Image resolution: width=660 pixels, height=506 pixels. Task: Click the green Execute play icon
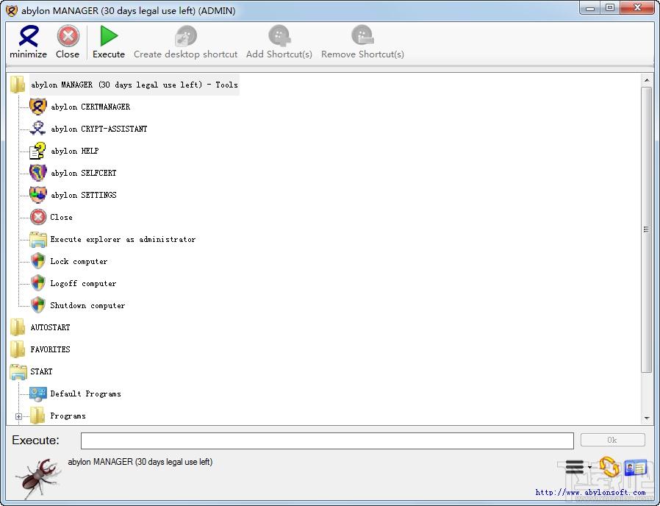109,36
